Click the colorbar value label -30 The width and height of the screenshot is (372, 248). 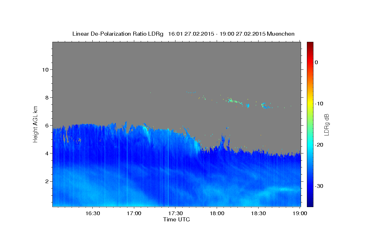point(319,186)
